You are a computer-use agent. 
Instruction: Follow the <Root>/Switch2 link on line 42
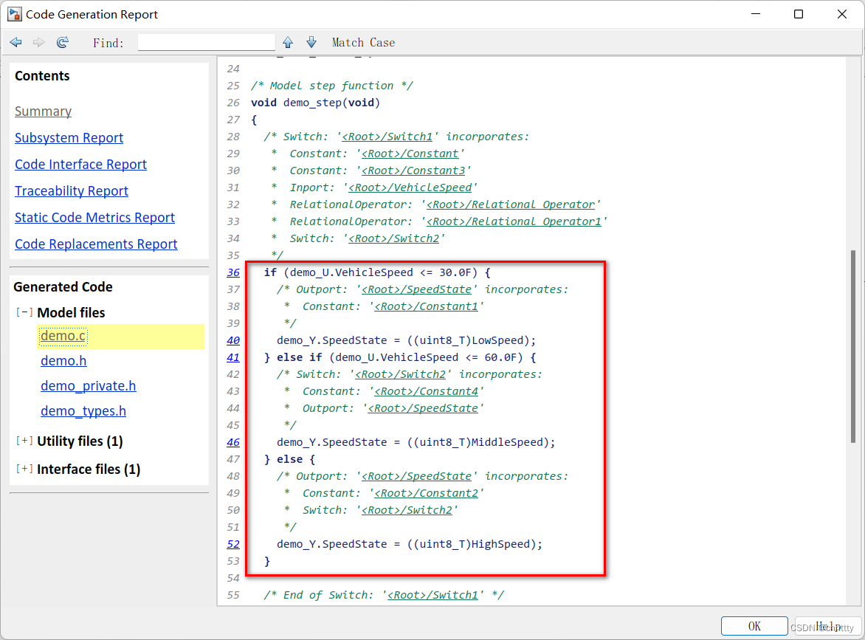click(400, 374)
